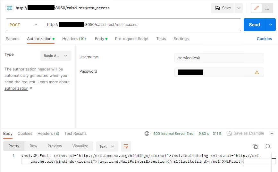
Task: Select the Pretty view tab
Action: pos(14,146)
